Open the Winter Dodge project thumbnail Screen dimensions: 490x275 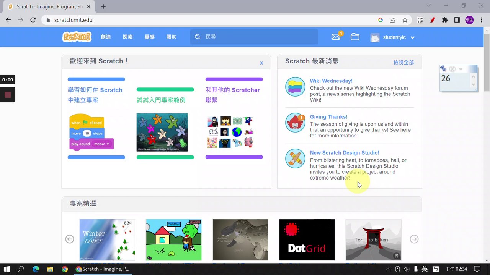[x=107, y=240]
